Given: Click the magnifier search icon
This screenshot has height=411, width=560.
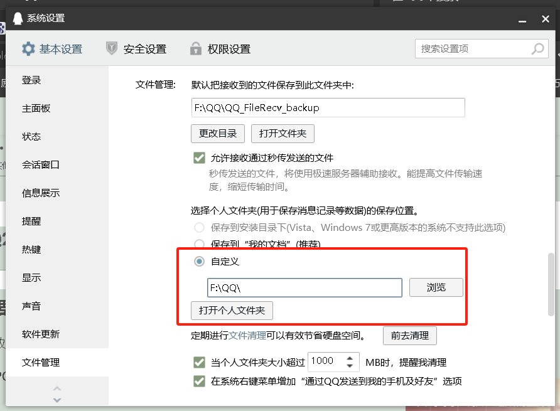Looking at the screenshot, I should (537, 49).
